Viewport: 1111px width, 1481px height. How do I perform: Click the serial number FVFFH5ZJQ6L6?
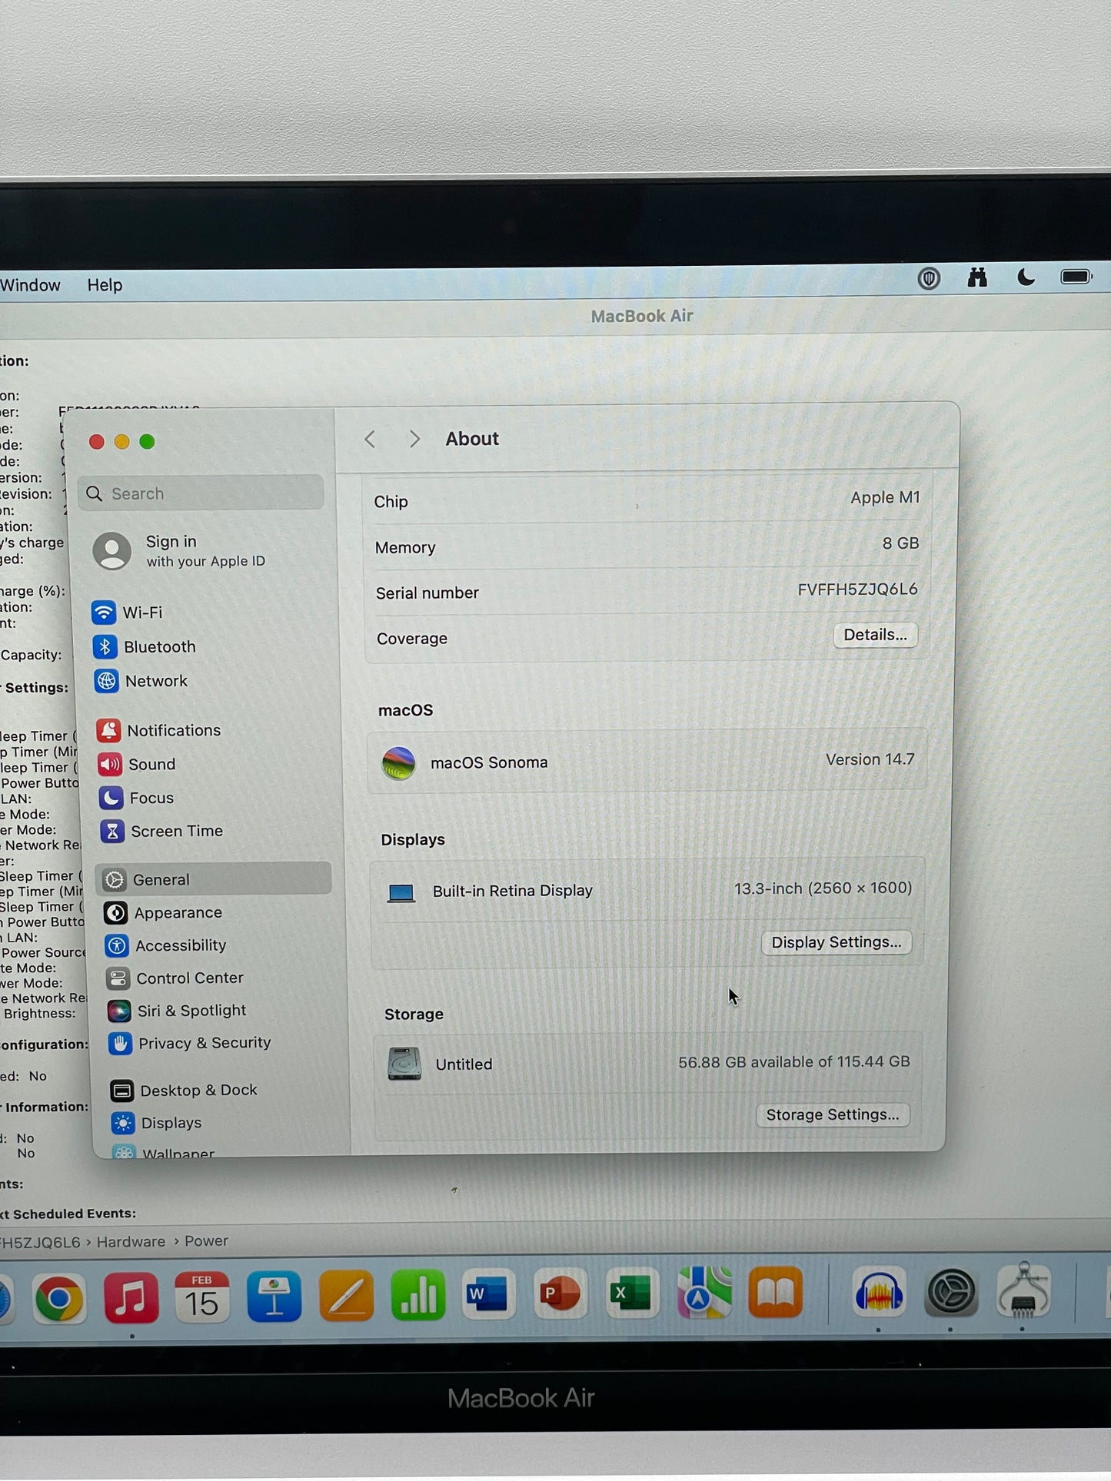click(x=857, y=589)
